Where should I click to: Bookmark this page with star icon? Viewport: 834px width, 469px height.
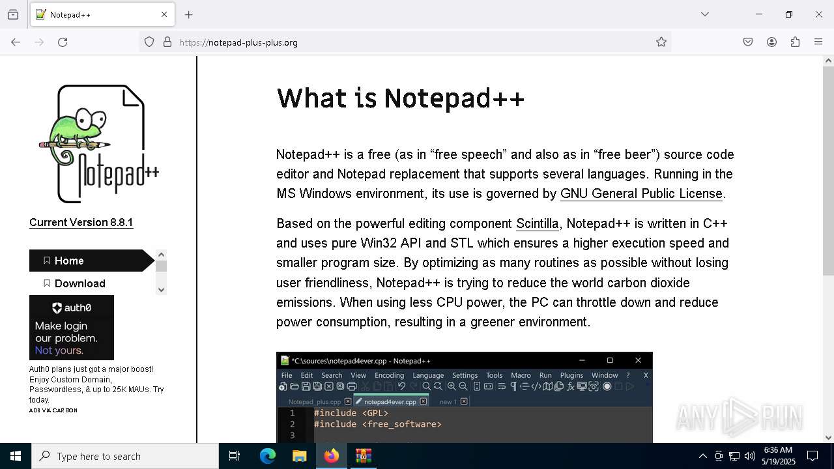pos(661,42)
